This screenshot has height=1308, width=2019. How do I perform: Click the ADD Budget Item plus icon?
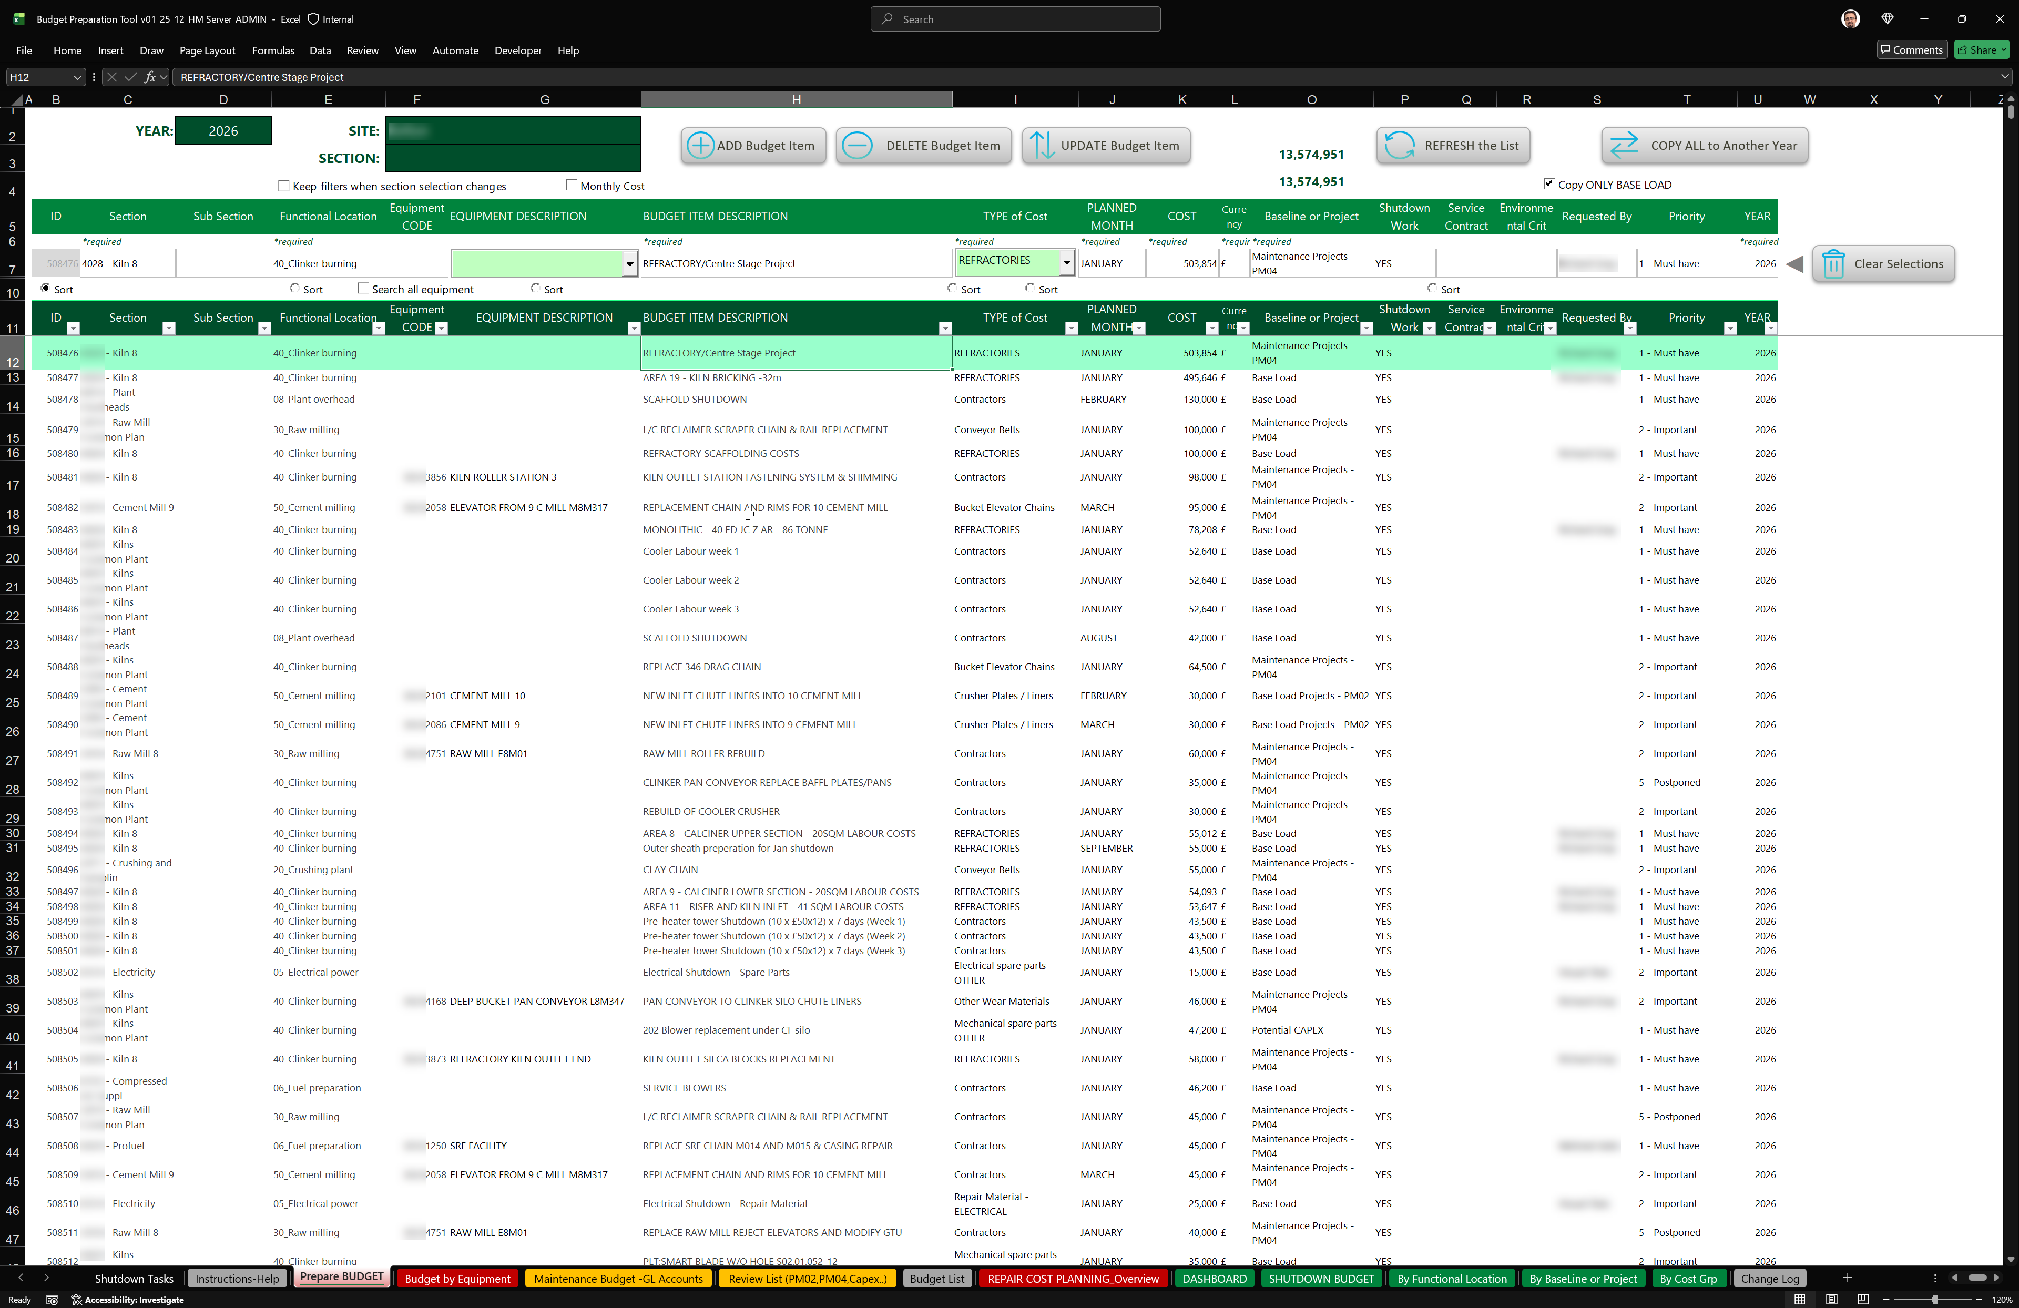click(700, 145)
